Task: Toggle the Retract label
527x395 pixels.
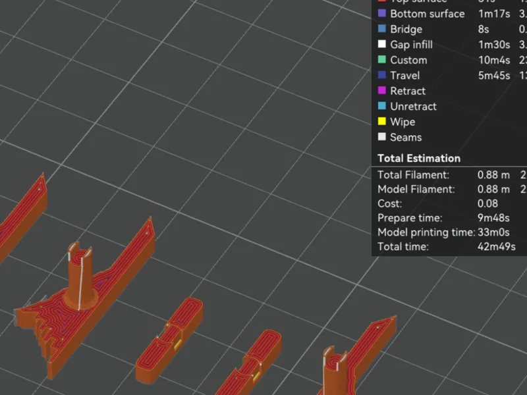Action: pos(407,91)
